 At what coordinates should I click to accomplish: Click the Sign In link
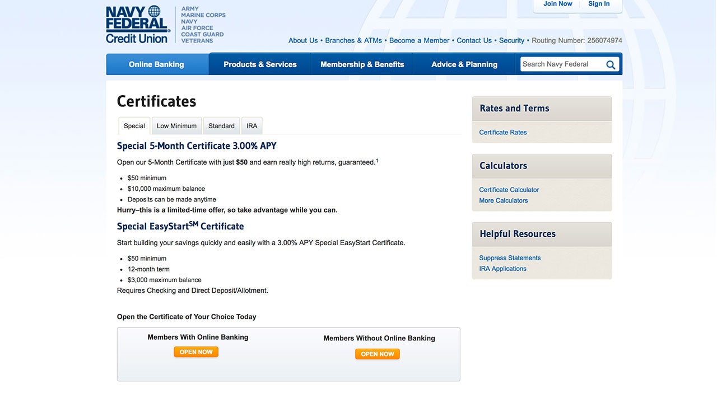(599, 4)
